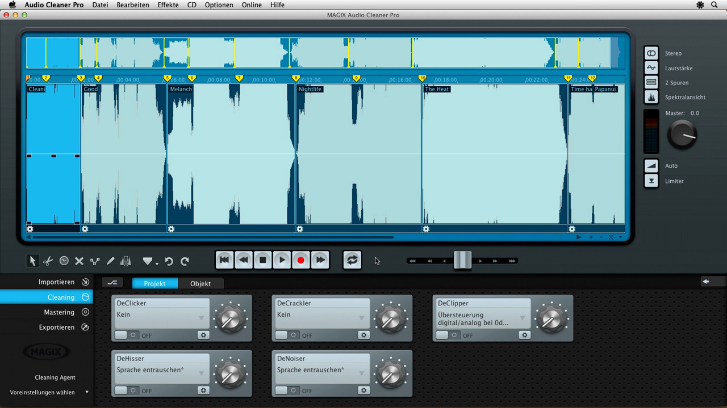The image size is (727, 408).
Task: Select the scrub tool beside the pencil
Action: coord(126,261)
